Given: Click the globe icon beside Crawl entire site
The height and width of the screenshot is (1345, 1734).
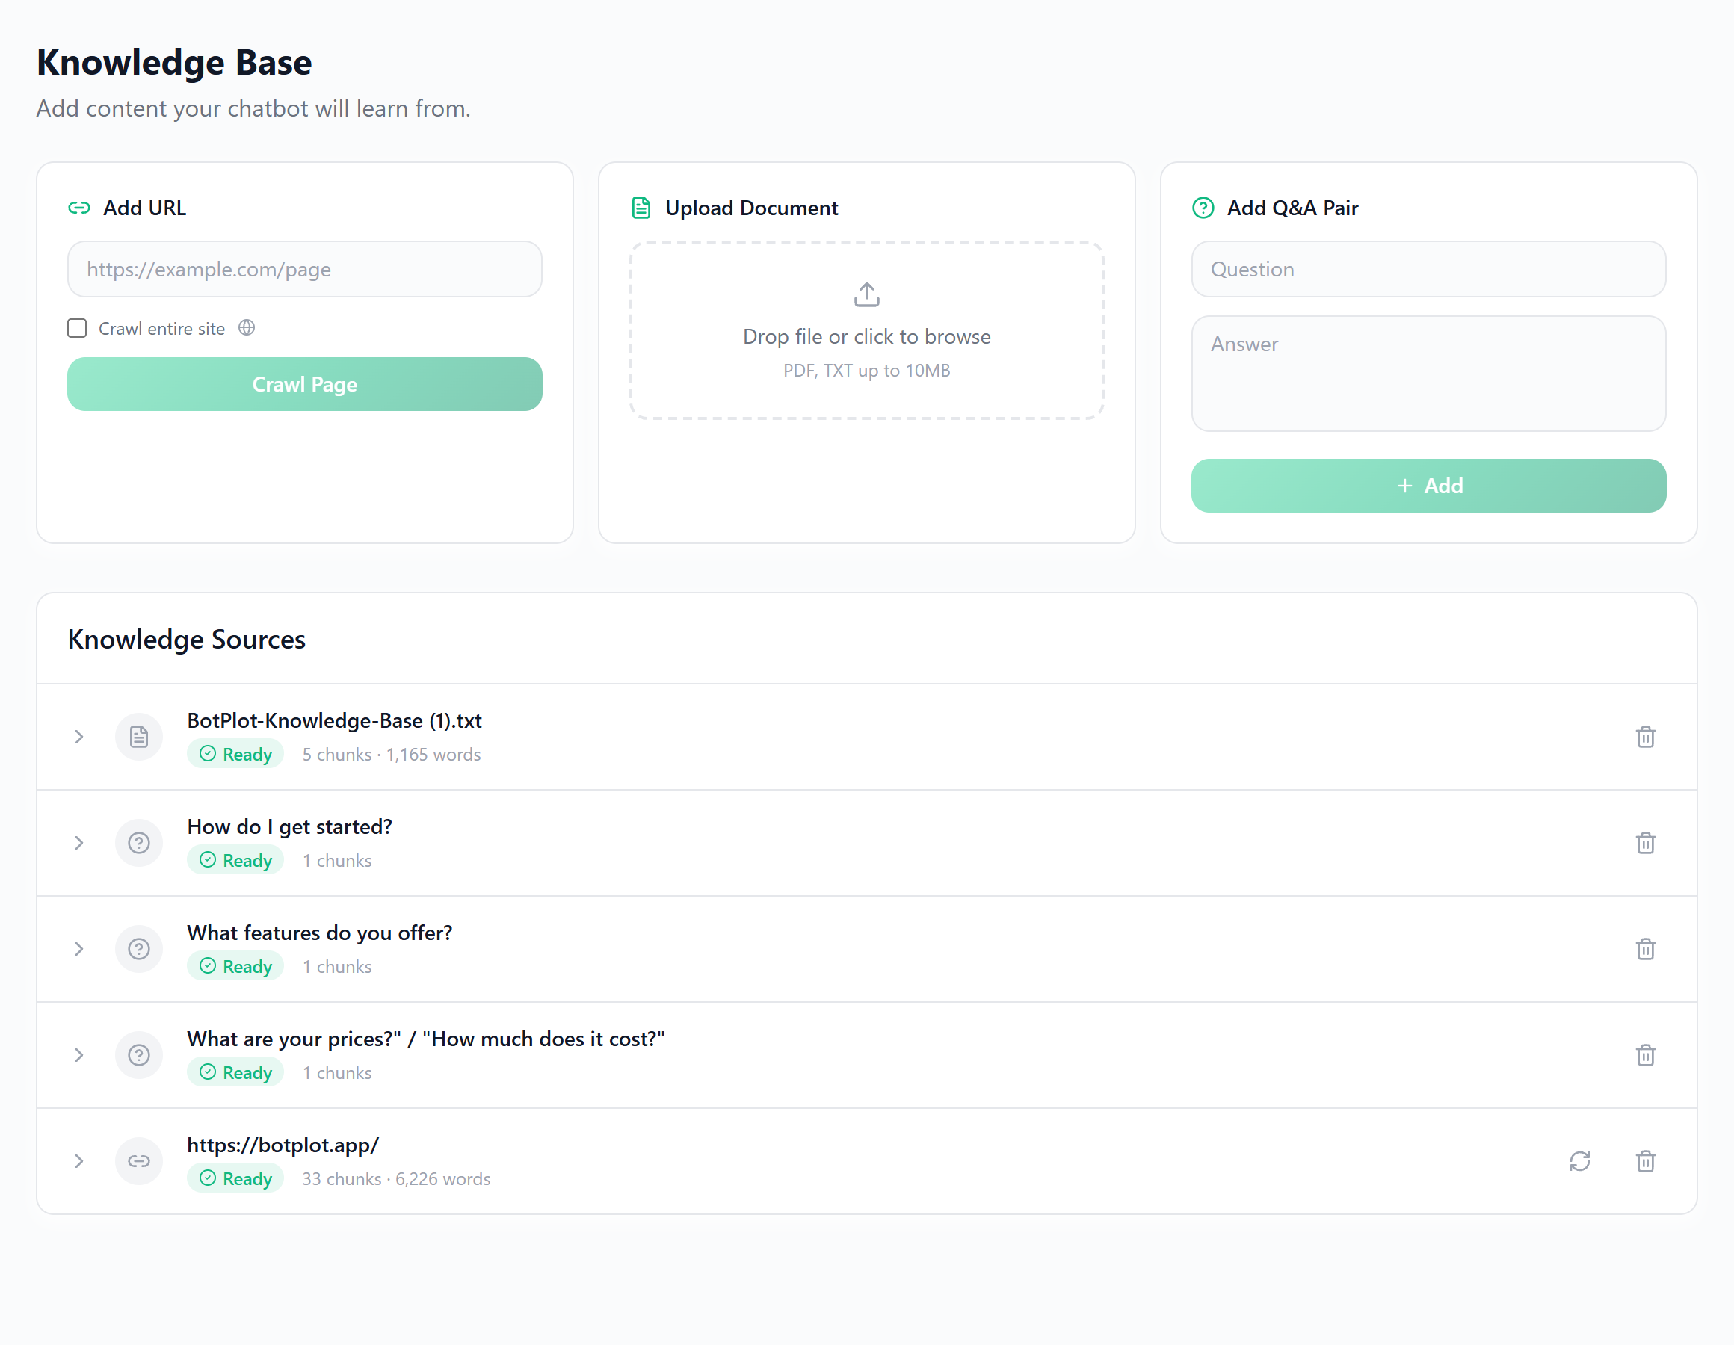Looking at the screenshot, I should [x=247, y=328].
